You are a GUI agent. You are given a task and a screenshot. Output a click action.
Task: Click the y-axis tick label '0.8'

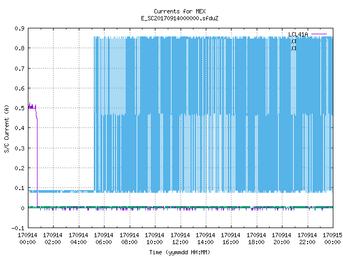point(19,48)
